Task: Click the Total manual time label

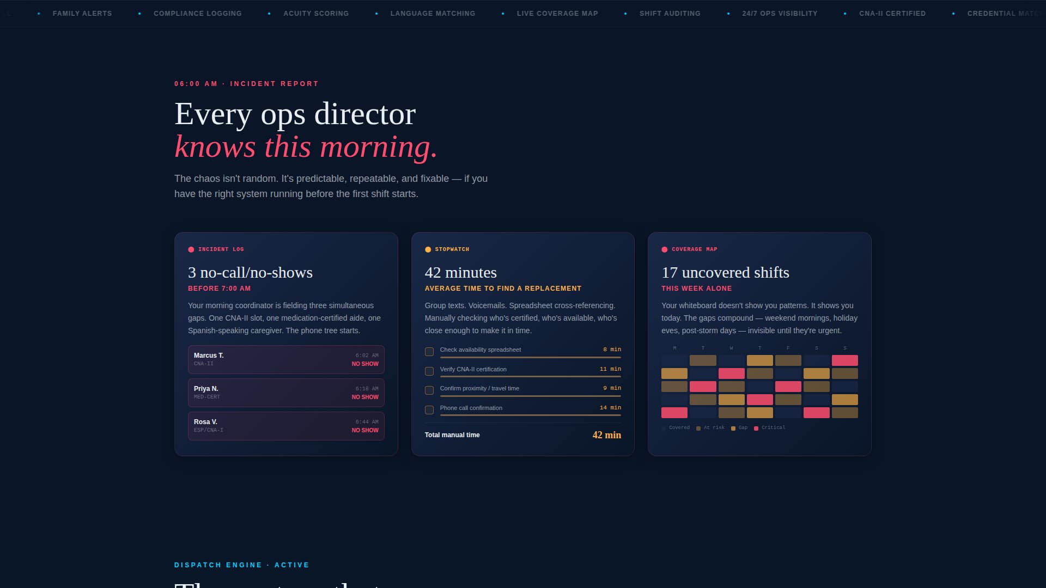Action: (452, 435)
